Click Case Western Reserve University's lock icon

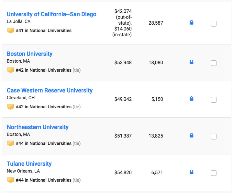tap(191, 99)
